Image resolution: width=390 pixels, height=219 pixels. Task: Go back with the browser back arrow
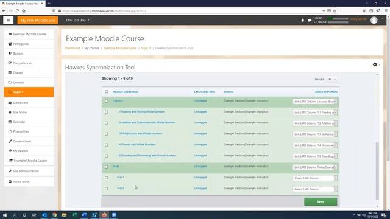[x=4, y=11]
